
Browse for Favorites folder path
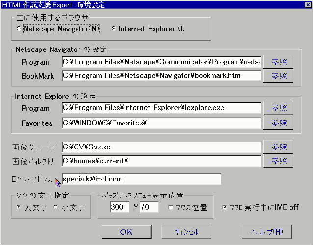pyautogui.click(x=279, y=123)
